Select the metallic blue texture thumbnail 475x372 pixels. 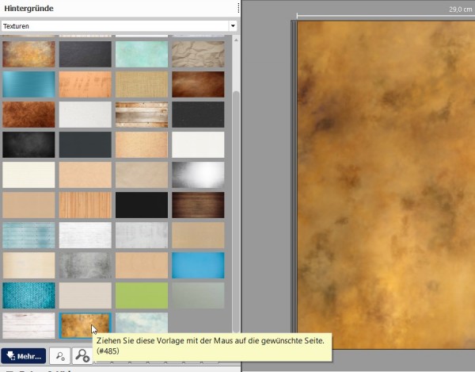click(28, 84)
